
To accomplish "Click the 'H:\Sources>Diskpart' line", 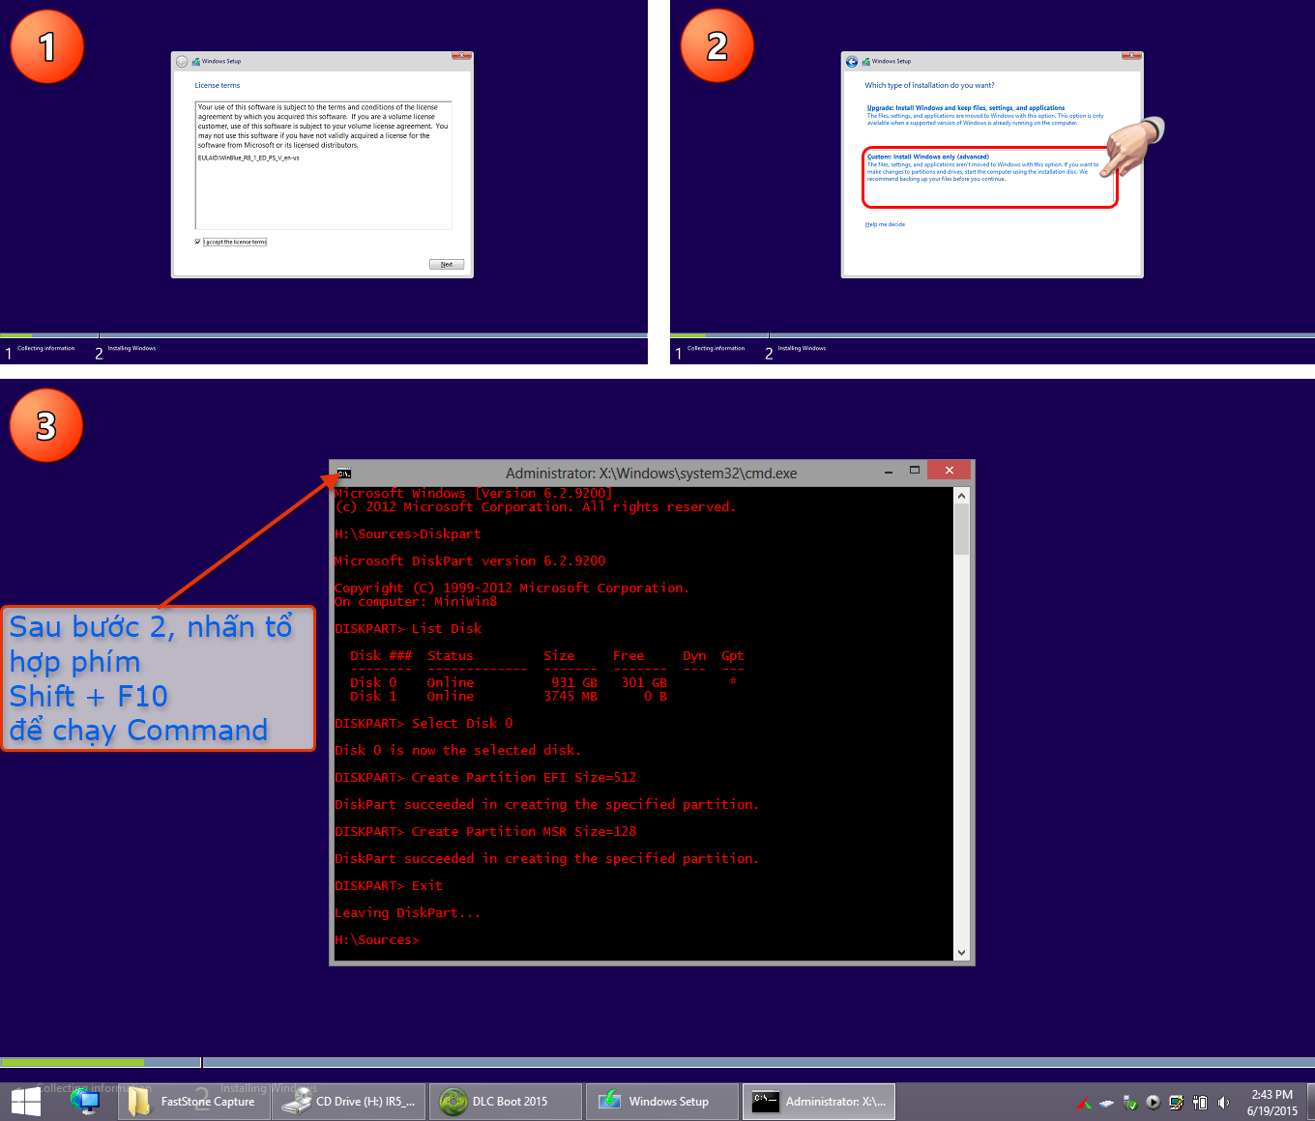I will (x=408, y=534).
